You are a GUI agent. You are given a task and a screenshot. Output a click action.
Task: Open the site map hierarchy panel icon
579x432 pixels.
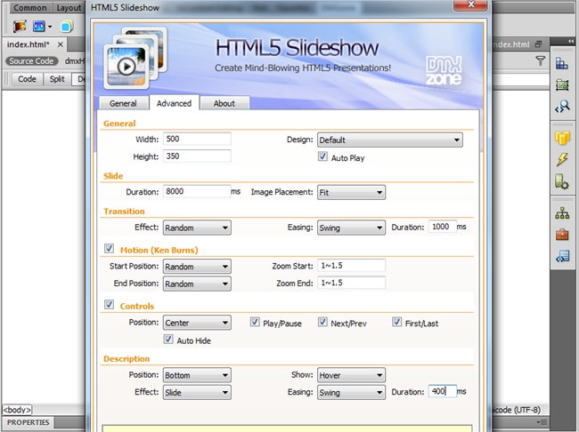pos(562,213)
